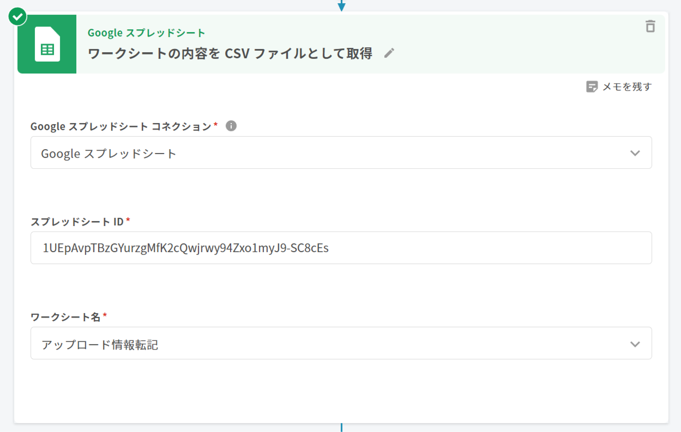Click the info icon beside コネクション label
This screenshot has height=432, width=681.
click(x=231, y=126)
